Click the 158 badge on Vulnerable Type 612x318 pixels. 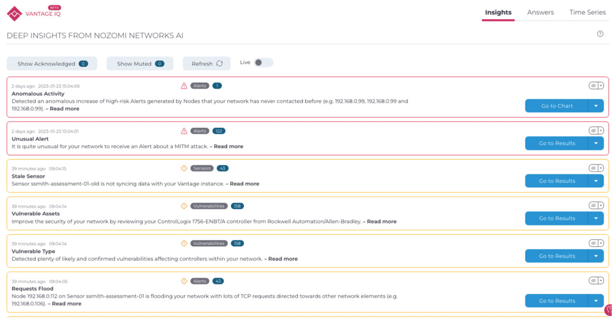point(237,243)
